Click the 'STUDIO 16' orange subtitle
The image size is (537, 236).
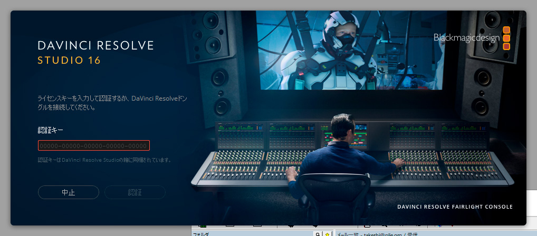tap(69, 61)
